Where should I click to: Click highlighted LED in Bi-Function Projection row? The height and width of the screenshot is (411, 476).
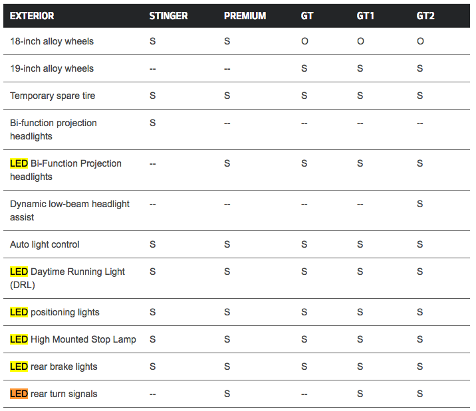19,163
